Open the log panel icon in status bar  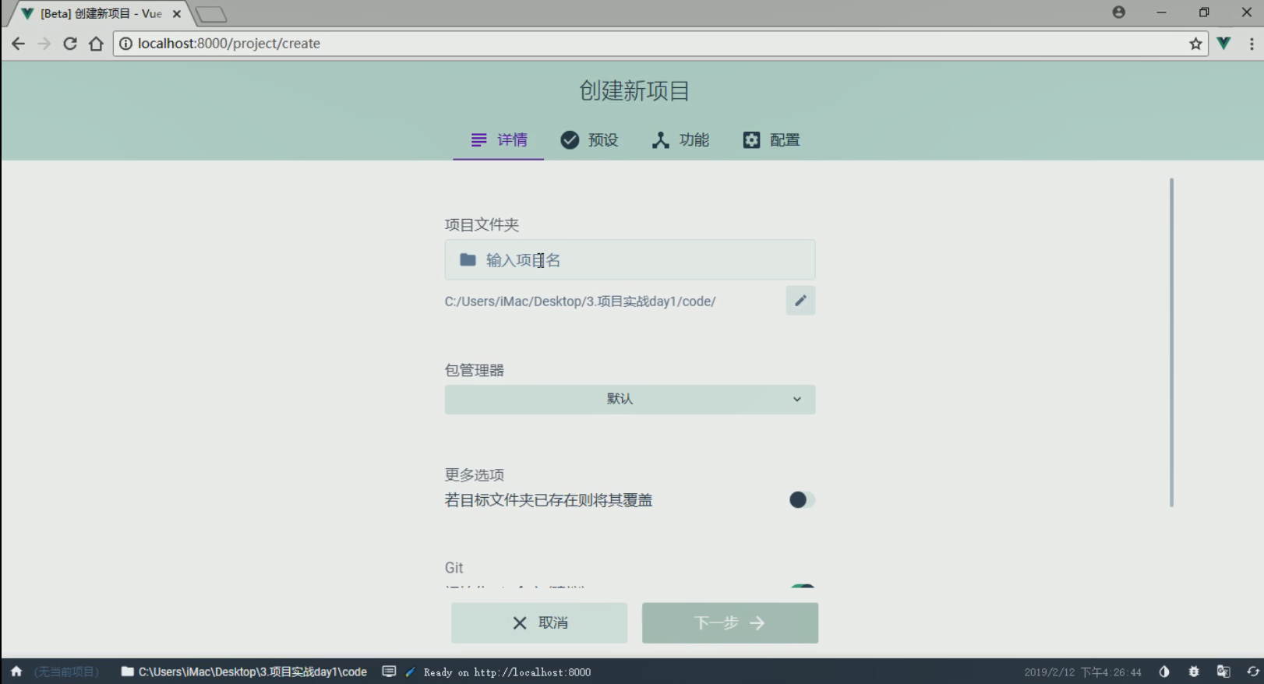(389, 672)
